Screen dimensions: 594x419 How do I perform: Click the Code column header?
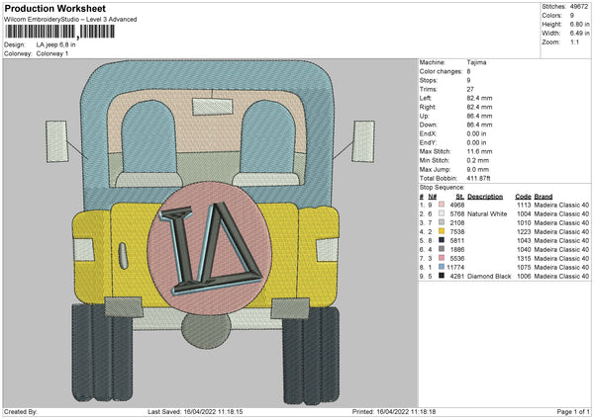coord(524,196)
